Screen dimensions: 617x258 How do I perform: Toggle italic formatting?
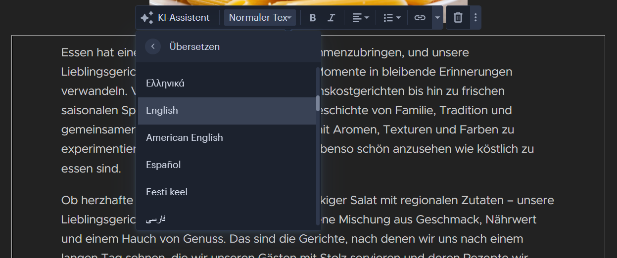(x=332, y=18)
